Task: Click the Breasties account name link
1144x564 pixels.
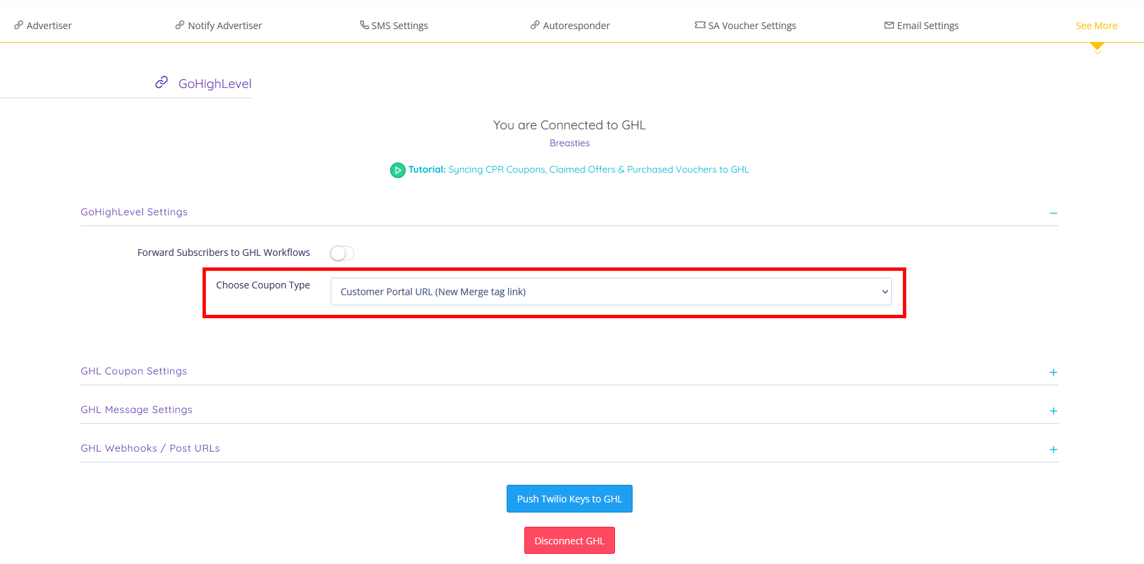Action: pos(570,144)
